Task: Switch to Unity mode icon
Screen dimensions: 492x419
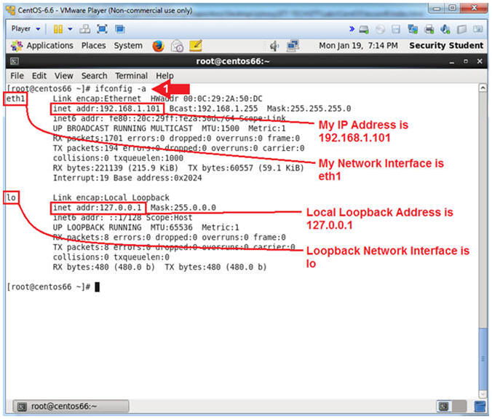Action: point(120,29)
